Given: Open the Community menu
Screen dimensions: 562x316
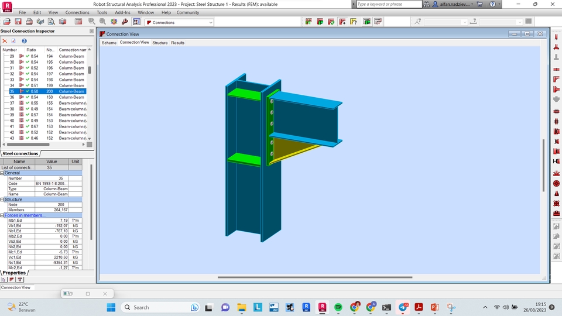Looking at the screenshot, I should [x=188, y=12].
